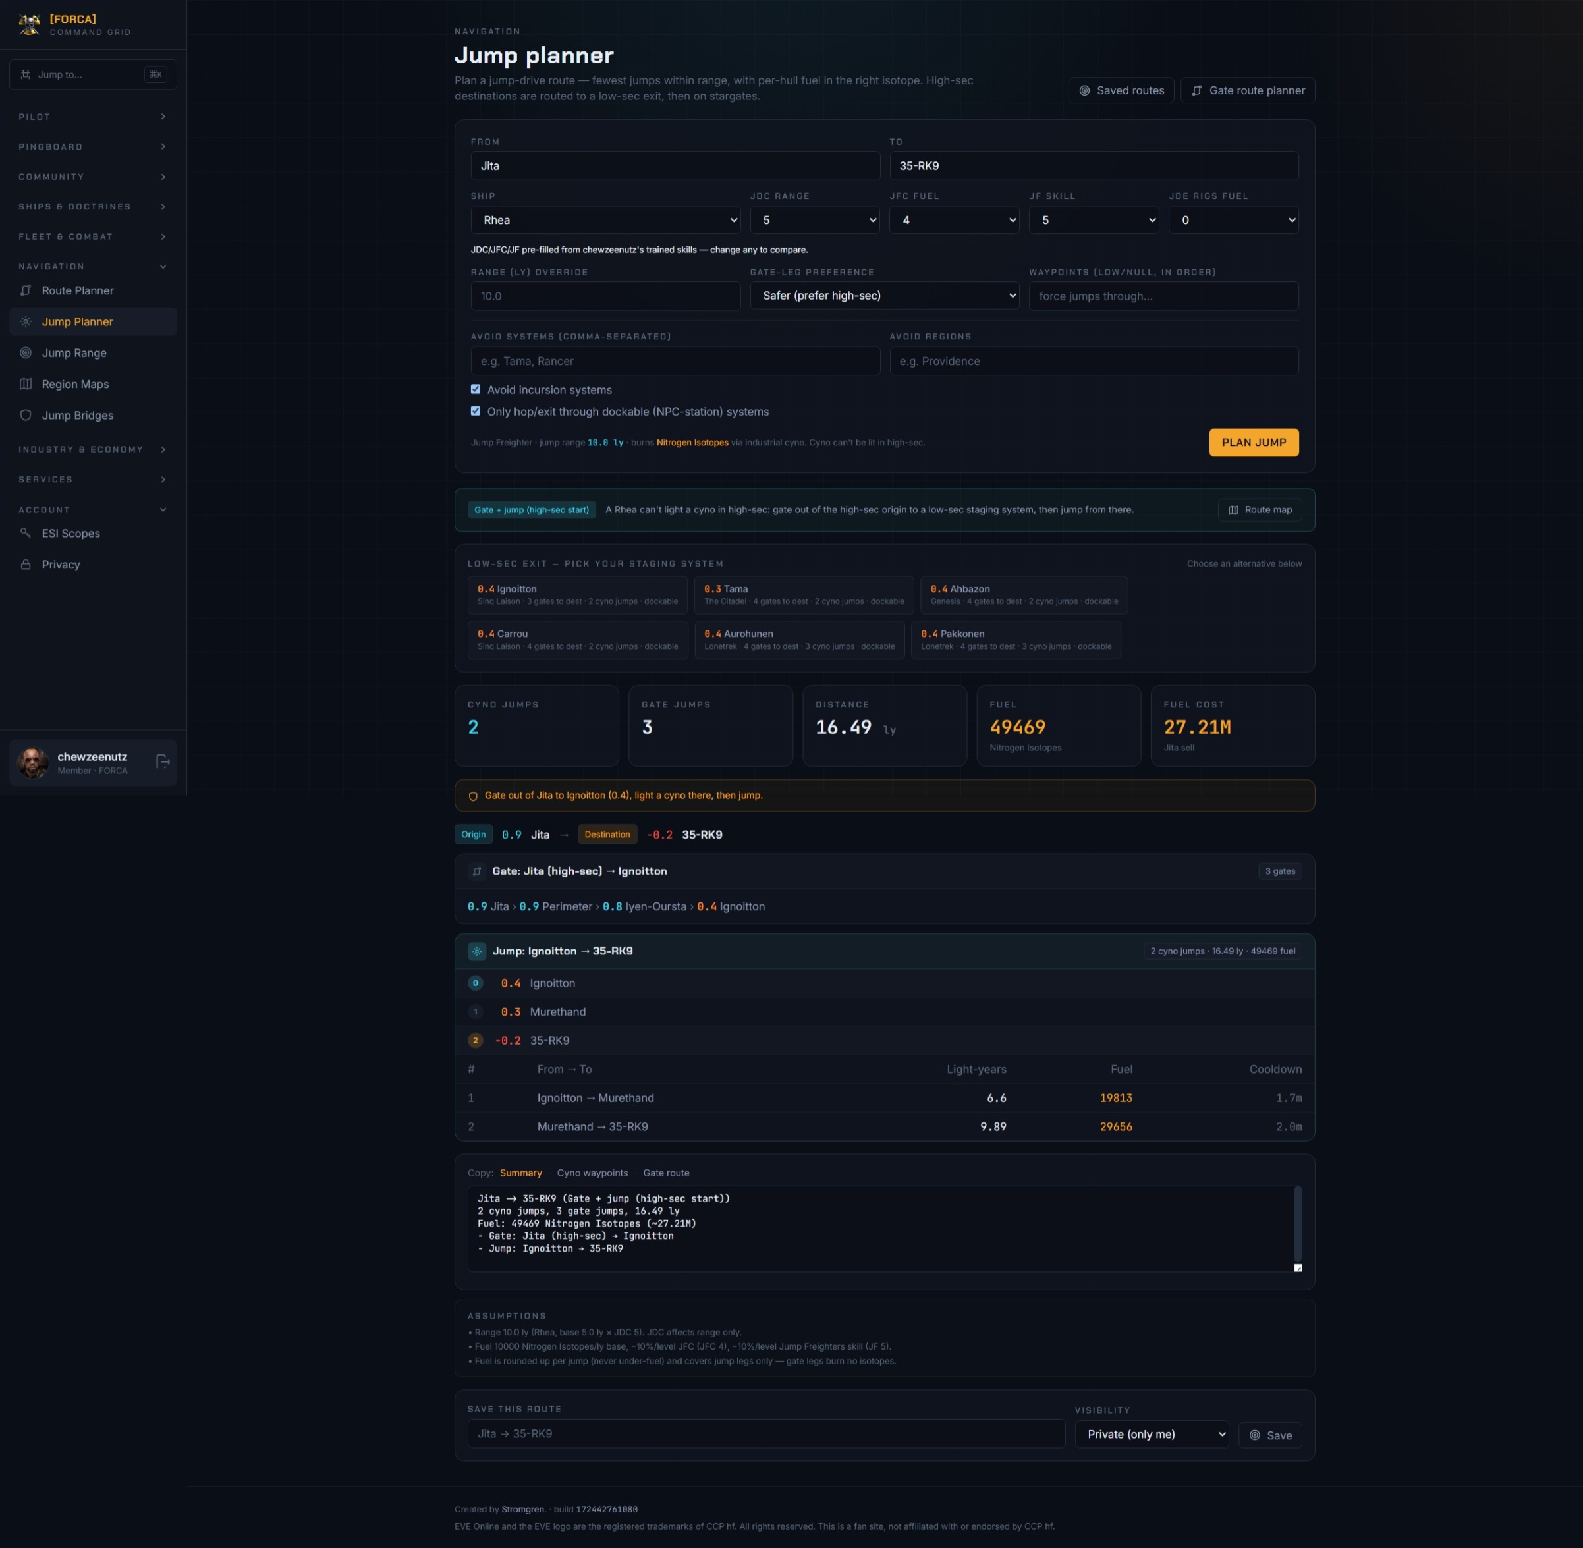Open Jump Bridges page
This screenshot has width=1583, height=1548.
93,416
